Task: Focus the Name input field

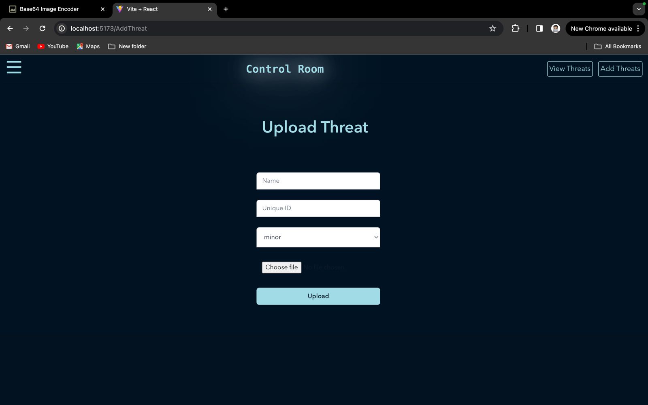Action: pos(318,181)
